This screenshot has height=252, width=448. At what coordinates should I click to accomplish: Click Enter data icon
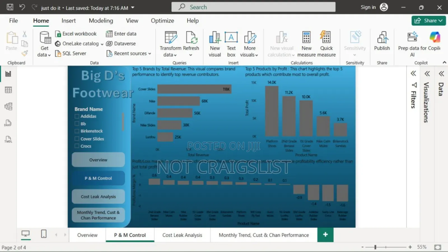109,34
